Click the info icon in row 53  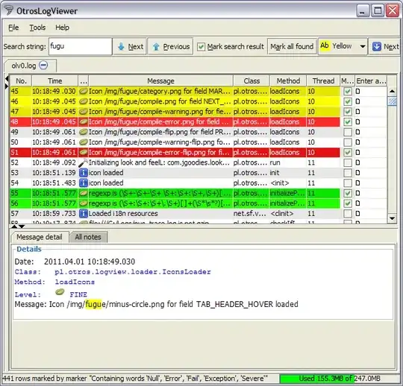84,173
